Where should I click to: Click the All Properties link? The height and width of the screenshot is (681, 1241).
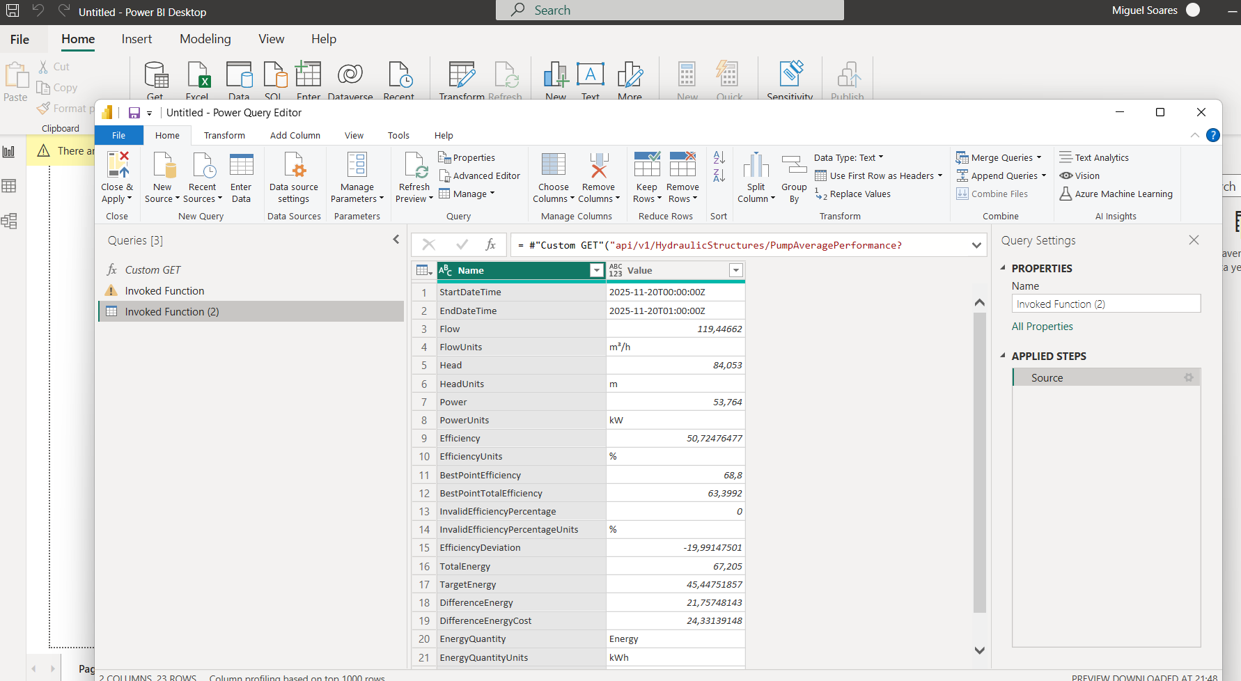[1042, 327]
